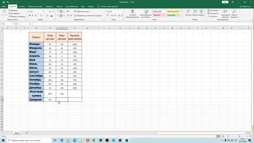The image size is (254, 143).
Task: Click the decrease font size icon
Action: 53,12
